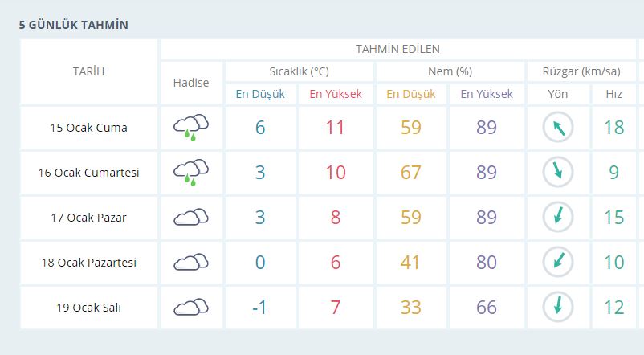644x355 pixels.
Task: Click the Rüzgar (km/sa) column header
Action: [581, 71]
